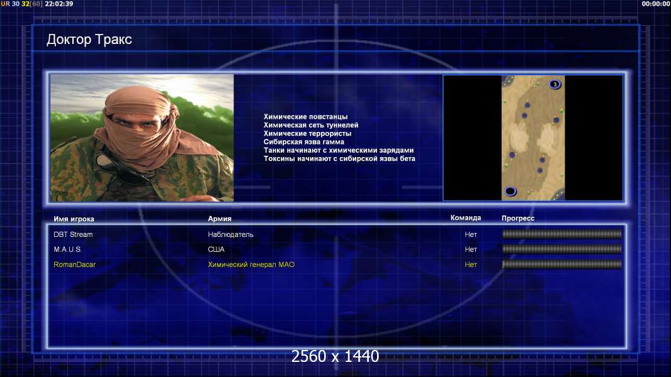This screenshot has height=377, width=671.
Task: Click the team value Нет for DBT Stream
Action: tap(471, 234)
